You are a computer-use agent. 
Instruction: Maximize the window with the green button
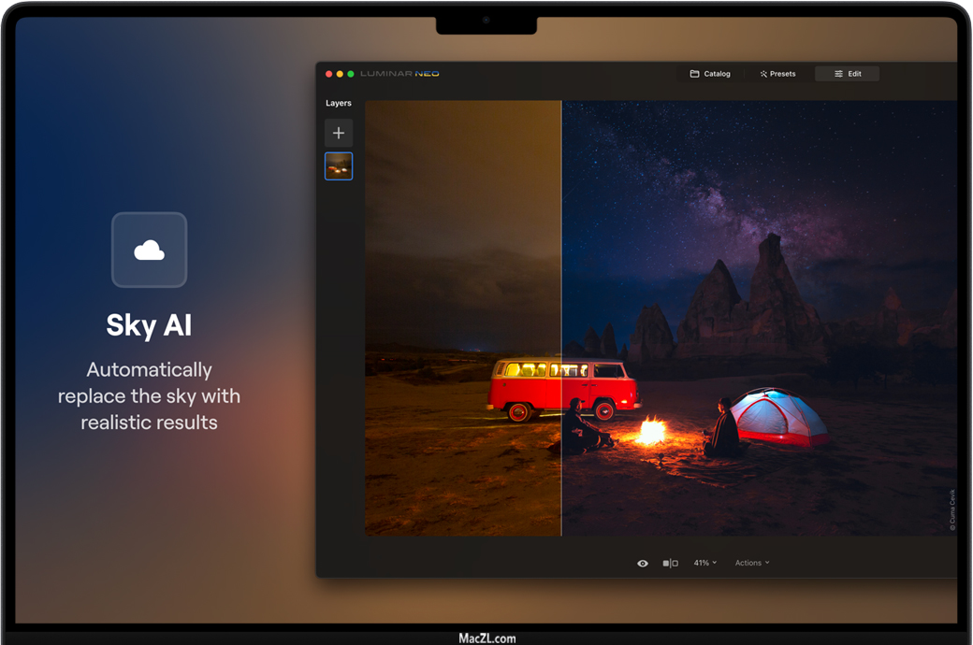coord(351,74)
